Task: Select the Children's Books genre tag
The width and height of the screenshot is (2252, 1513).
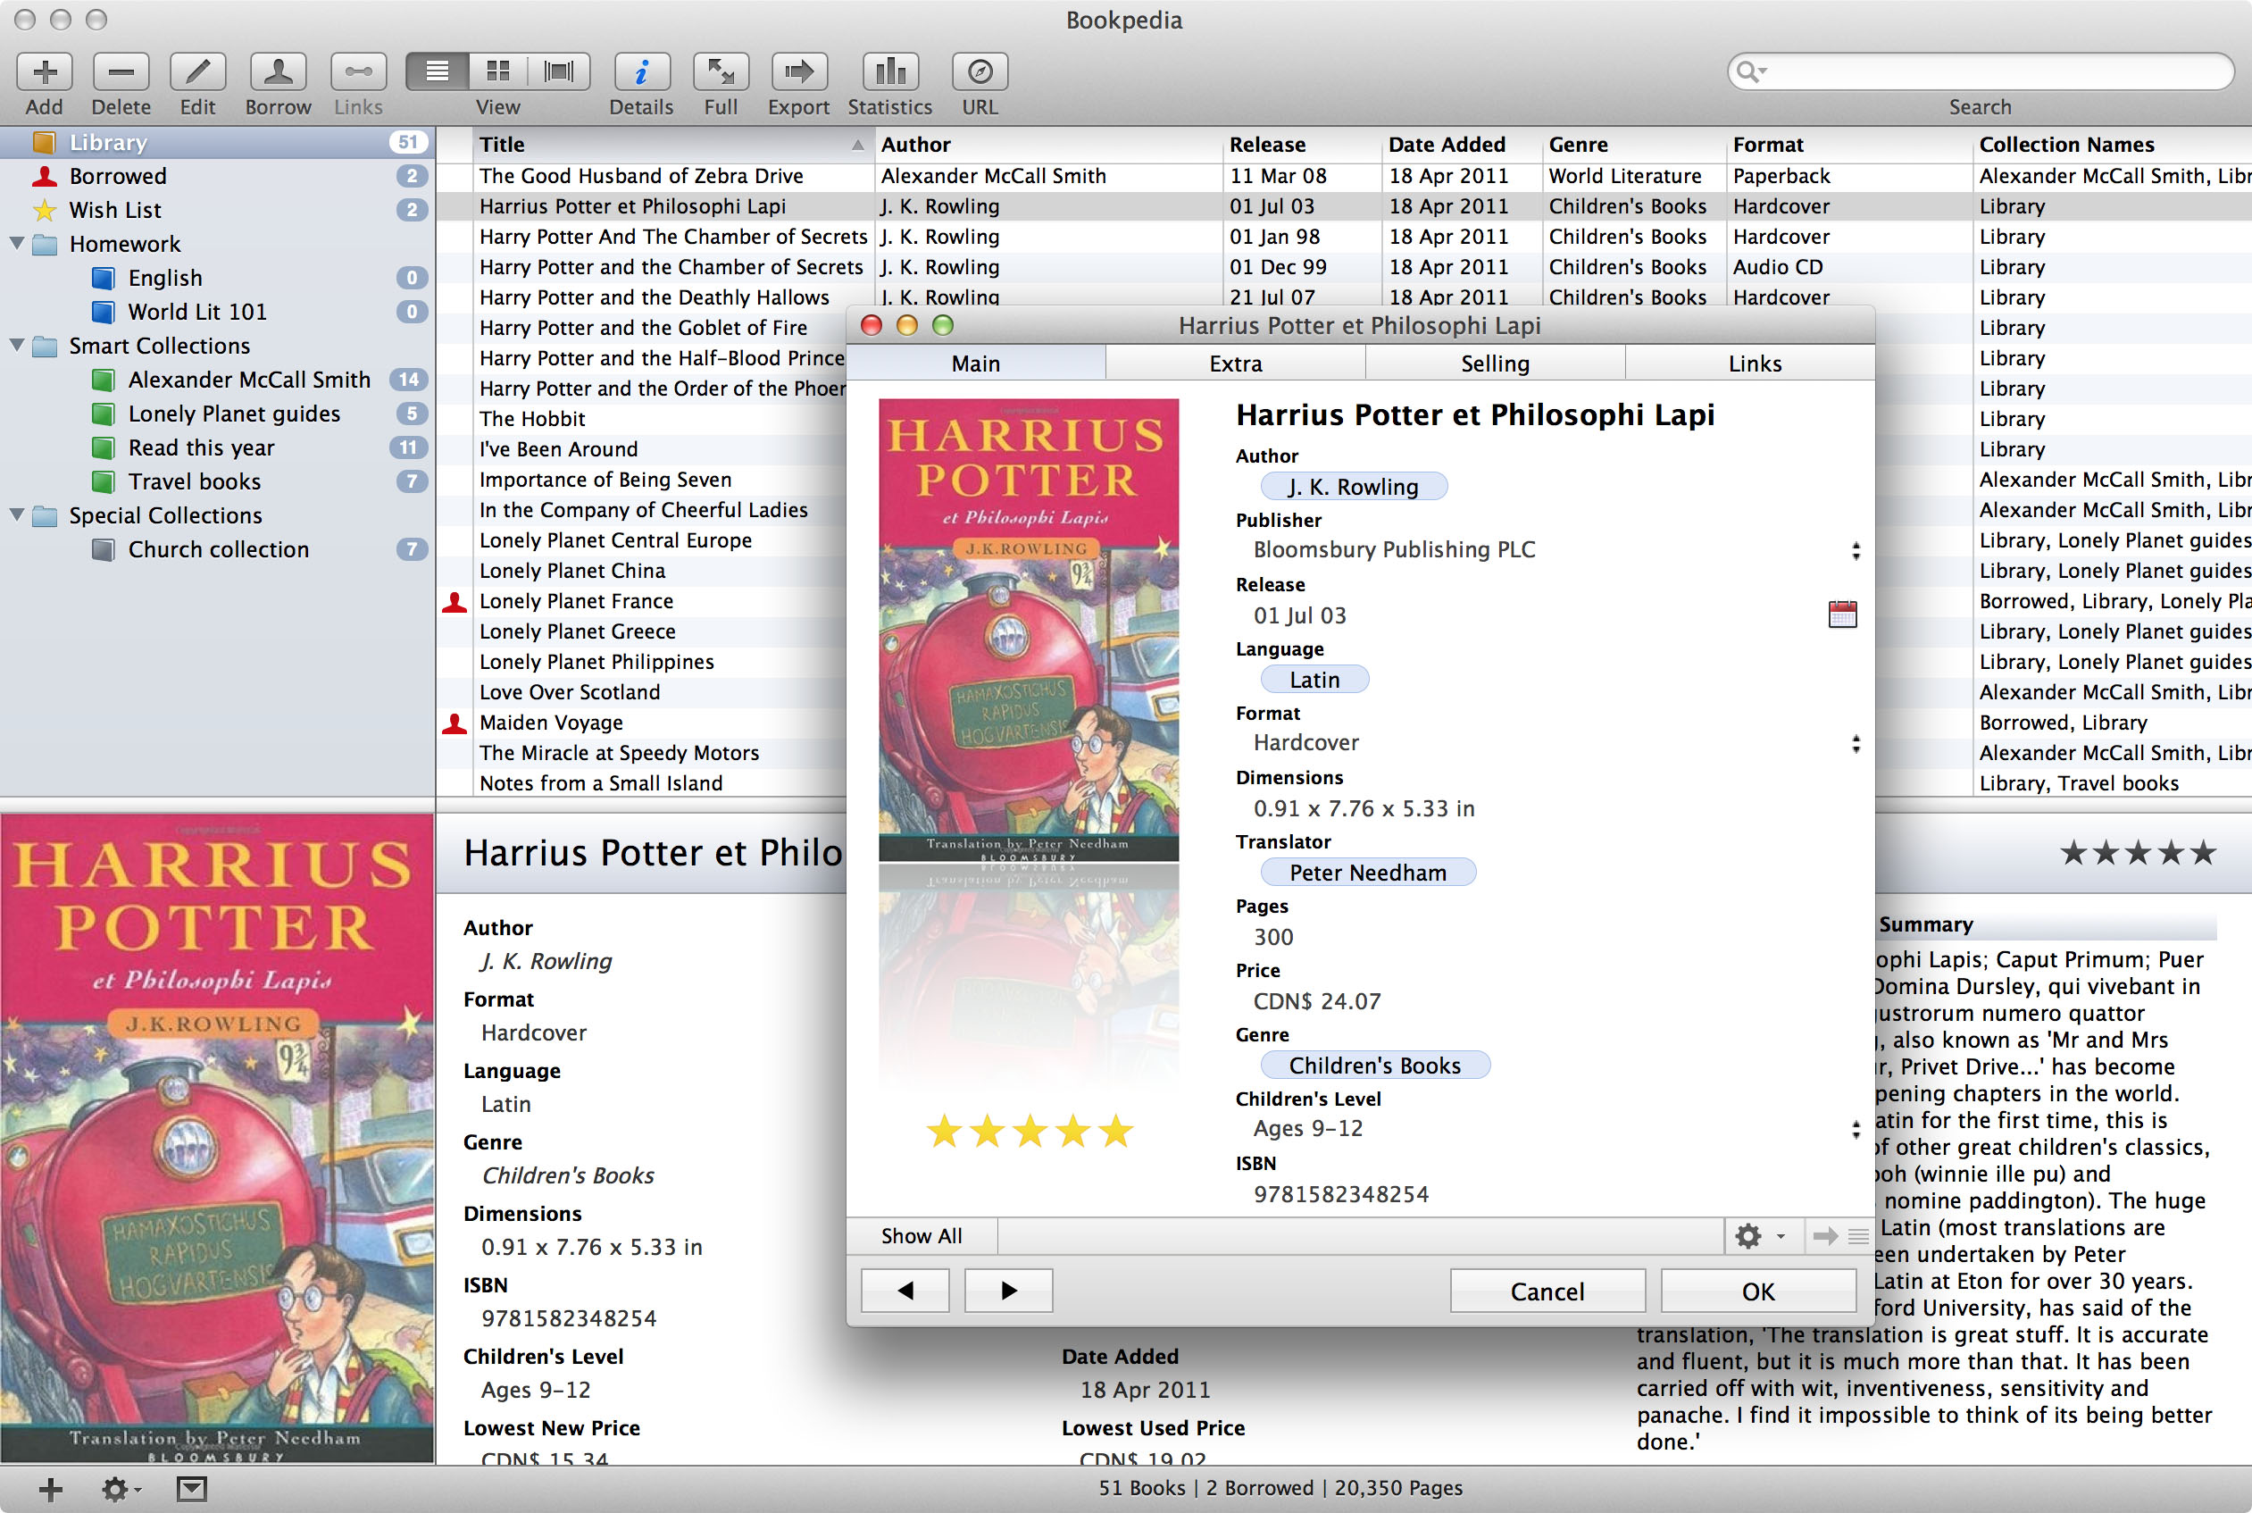Action: [1376, 1066]
